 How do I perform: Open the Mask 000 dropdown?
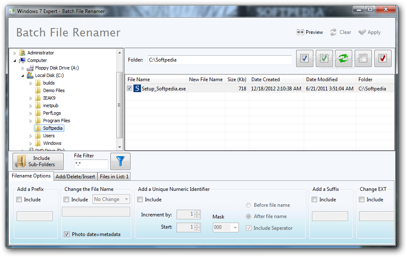pos(225,227)
